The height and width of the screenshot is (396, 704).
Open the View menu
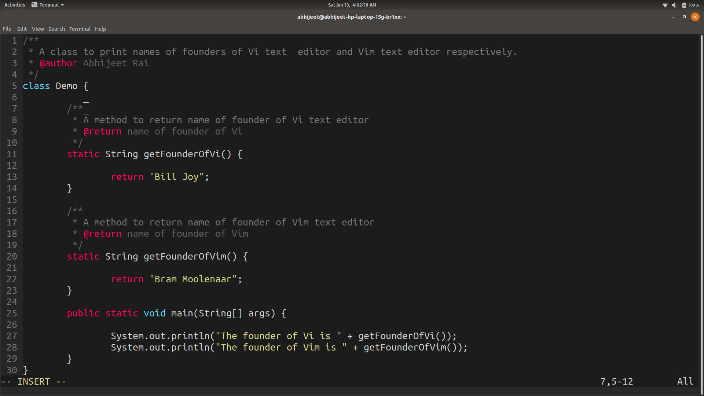coord(38,29)
